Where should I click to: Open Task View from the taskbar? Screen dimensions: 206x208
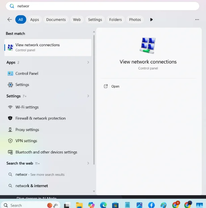pyautogui.click(x=67, y=205)
